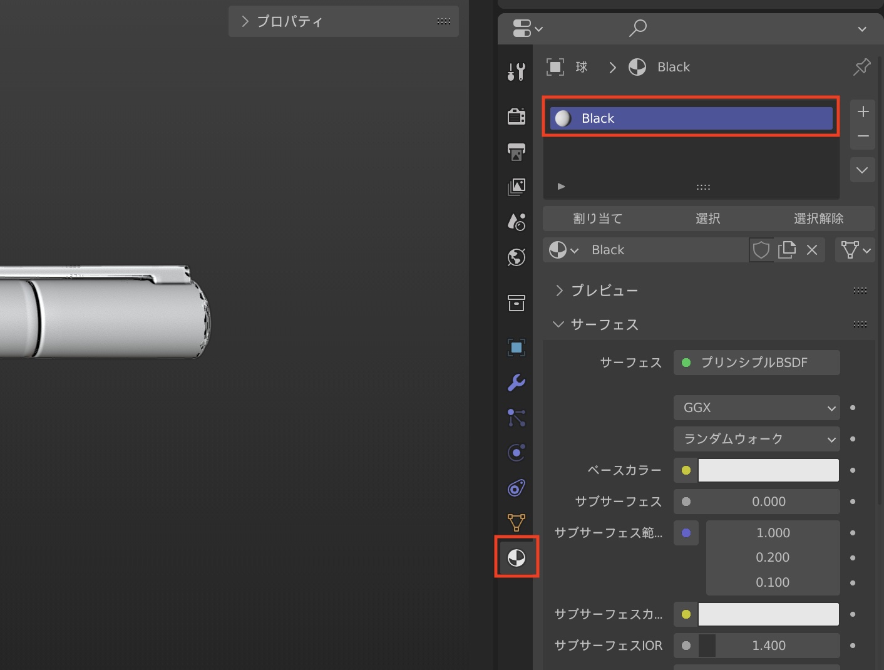The image size is (884, 670).
Task: Click the サブサーフェスIOR value field
Action: click(768, 646)
